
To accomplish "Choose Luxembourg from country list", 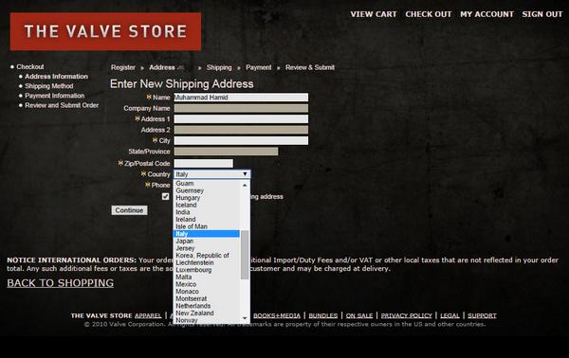I will pos(207,270).
